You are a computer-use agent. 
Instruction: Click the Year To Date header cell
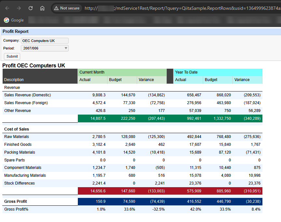coord(186,72)
